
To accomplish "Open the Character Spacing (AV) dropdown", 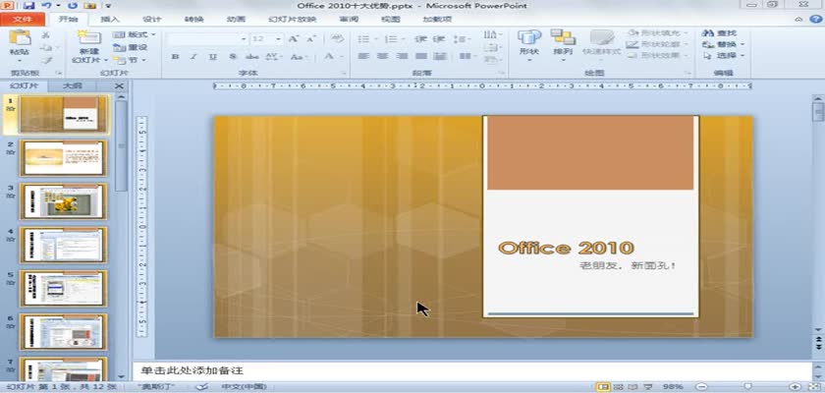I will tap(274, 56).
